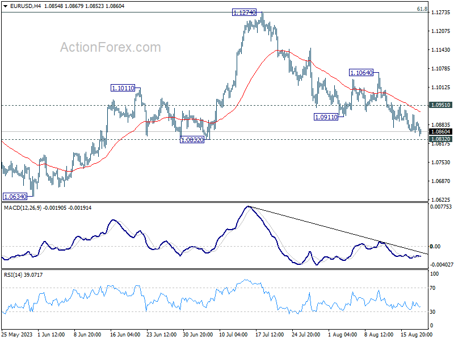Select the RSI 30 level axis label
Image resolution: width=454 pixels, height=341 pixels.
click(x=432, y=311)
